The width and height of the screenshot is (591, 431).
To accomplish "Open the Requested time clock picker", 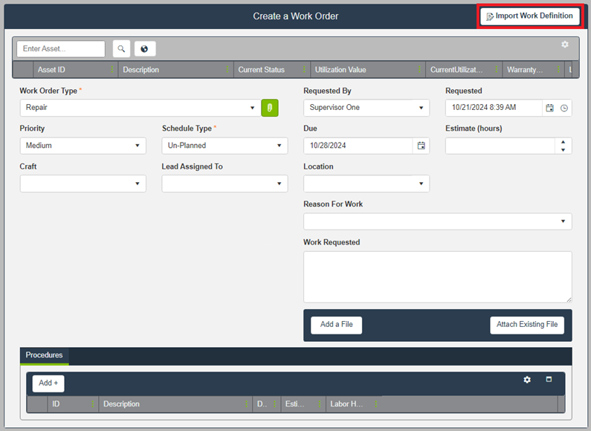I will click(x=564, y=108).
